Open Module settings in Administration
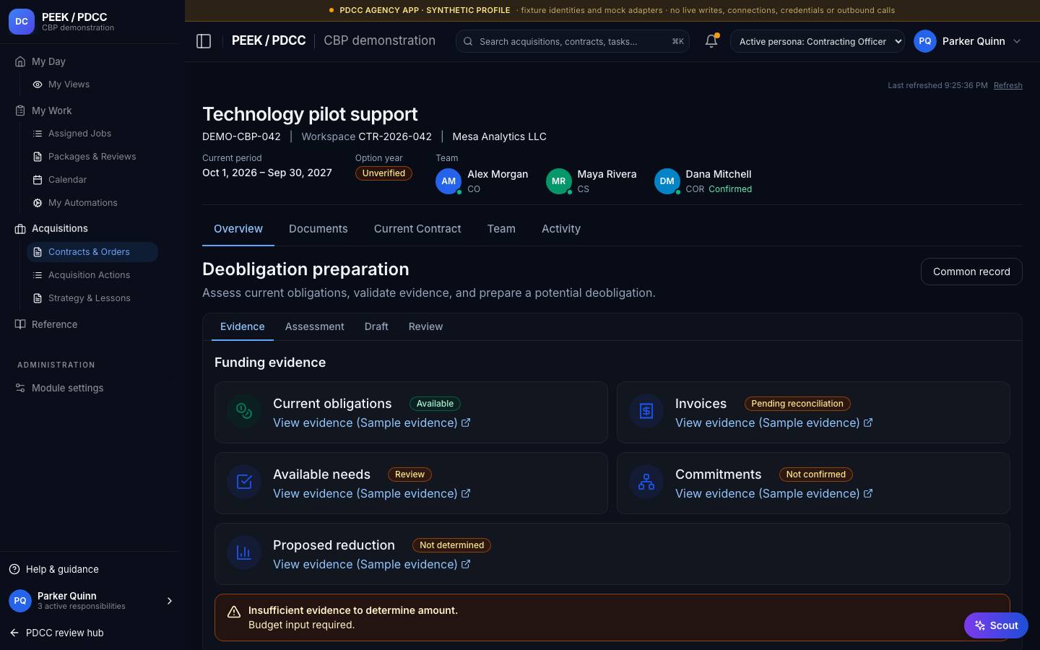The image size is (1040, 650). [x=67, y=388]
